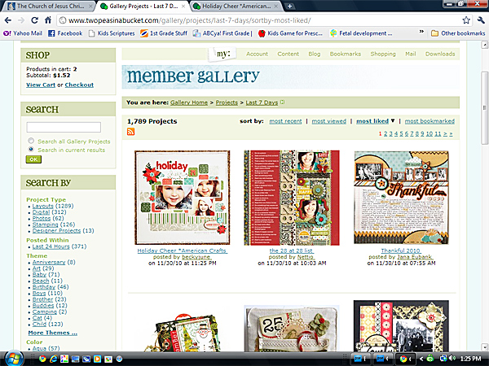Remove Last 7 Days filter with x box
This screenshot has height=366, width=489.
pos(282,102)
